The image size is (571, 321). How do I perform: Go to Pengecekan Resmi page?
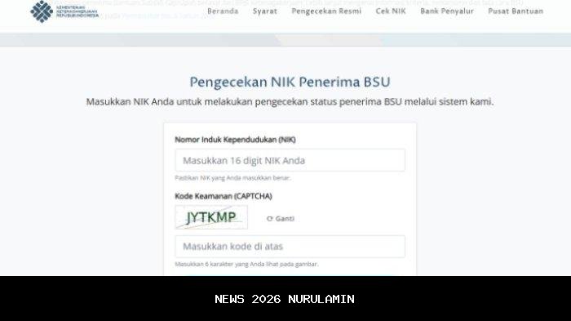pos(326,11)
